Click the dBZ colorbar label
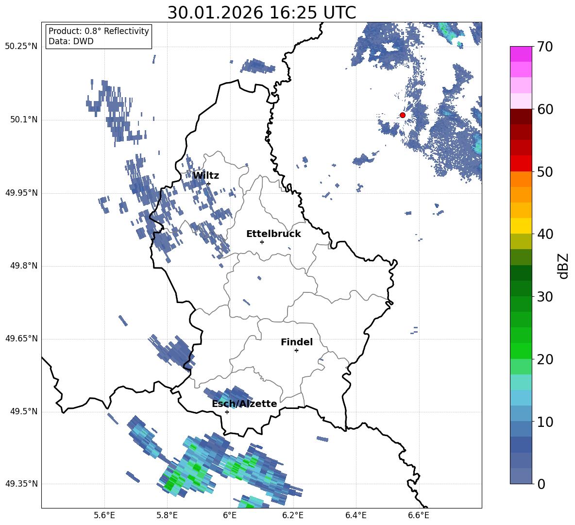The height and width of the screenshot is (525, 575). (x=563, y=266)
